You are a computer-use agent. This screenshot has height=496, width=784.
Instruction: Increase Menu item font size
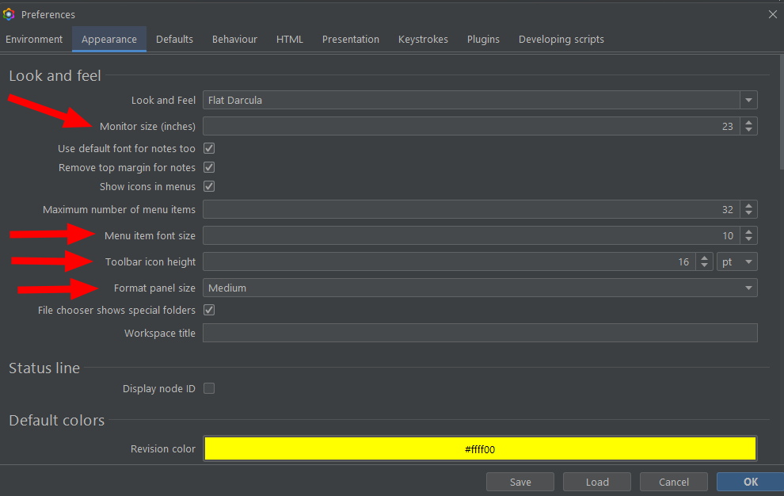(748, 231)
